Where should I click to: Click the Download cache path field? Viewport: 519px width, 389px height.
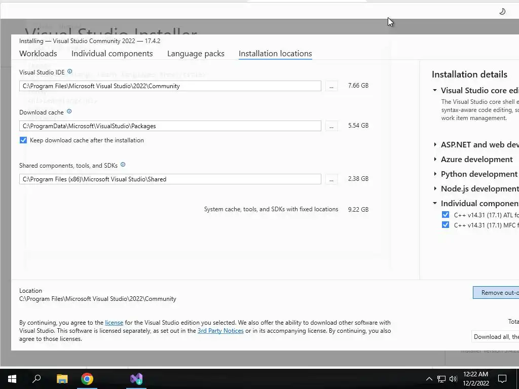[x=170, y=126]
